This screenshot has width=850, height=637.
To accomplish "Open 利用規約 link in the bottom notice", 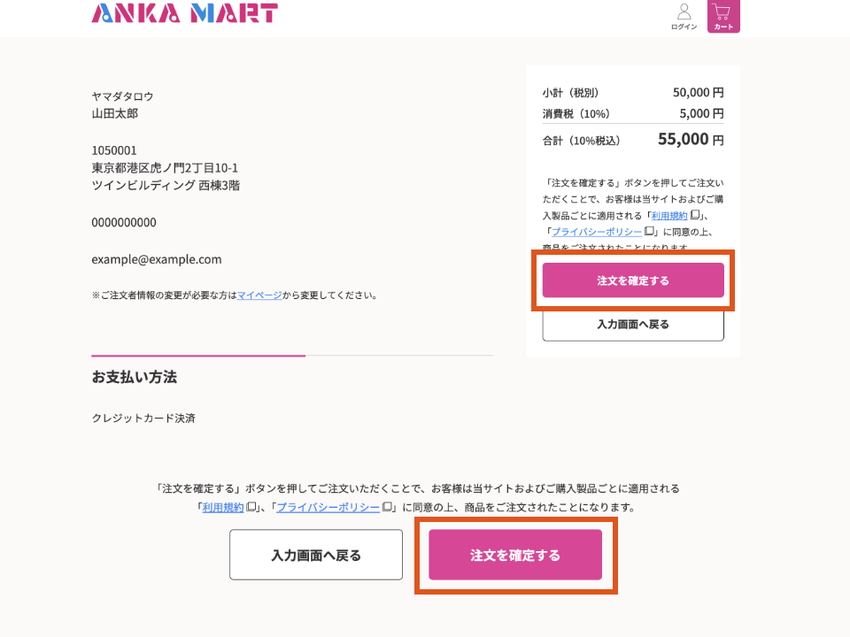I will [223, 507].
